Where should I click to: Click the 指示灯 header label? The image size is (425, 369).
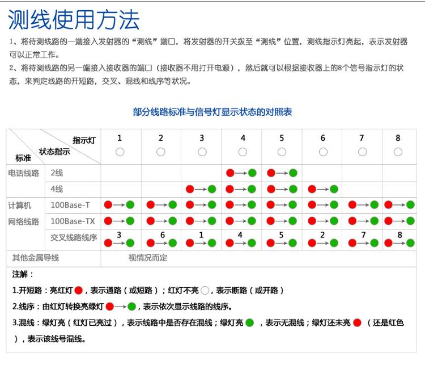[84, 140]
